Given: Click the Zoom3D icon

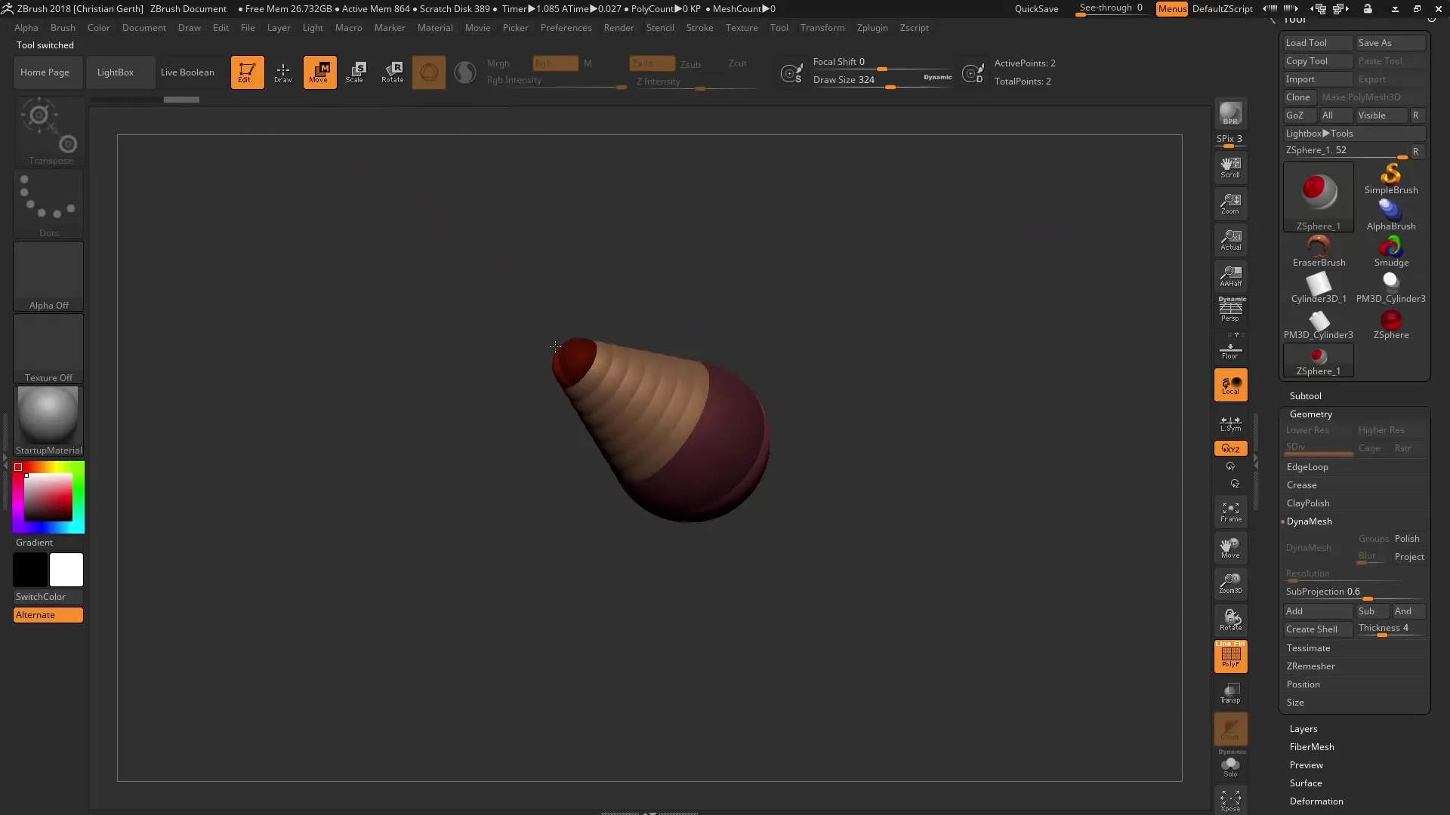Looking at the screenshot, I should [1230, 584].
